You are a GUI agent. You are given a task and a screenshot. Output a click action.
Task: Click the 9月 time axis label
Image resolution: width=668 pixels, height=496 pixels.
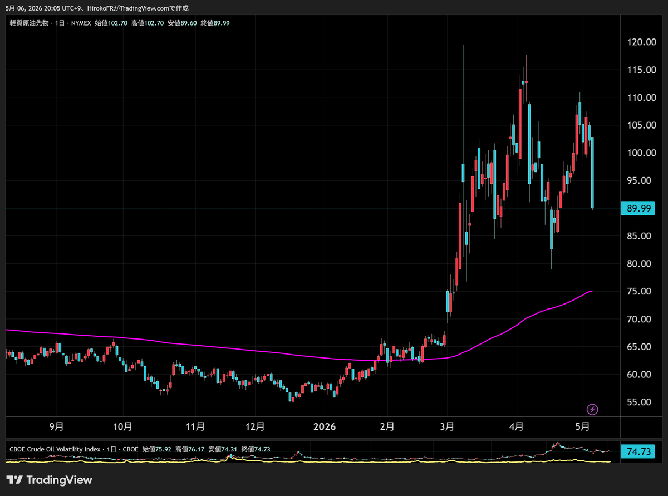56,427
